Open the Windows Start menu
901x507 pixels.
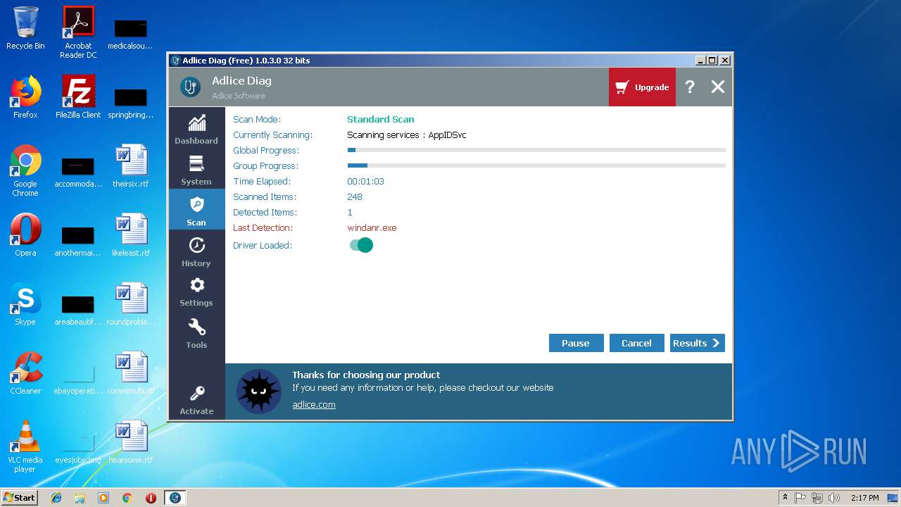[x=19, y=497]
